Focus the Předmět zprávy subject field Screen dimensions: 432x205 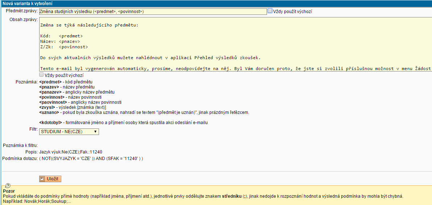(152, 12)
